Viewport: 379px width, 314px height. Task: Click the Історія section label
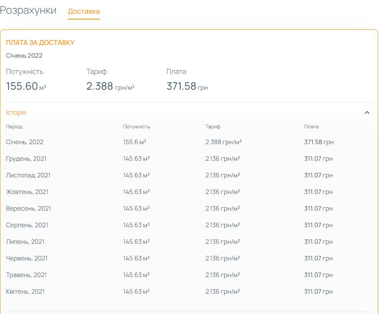point(16,113)
